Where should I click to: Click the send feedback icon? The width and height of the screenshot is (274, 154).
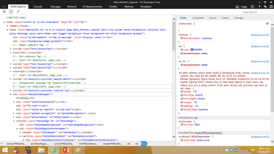[265, 7]
